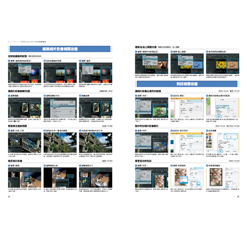Click the circled crop tool above the white crop icon

coord(27,170)
